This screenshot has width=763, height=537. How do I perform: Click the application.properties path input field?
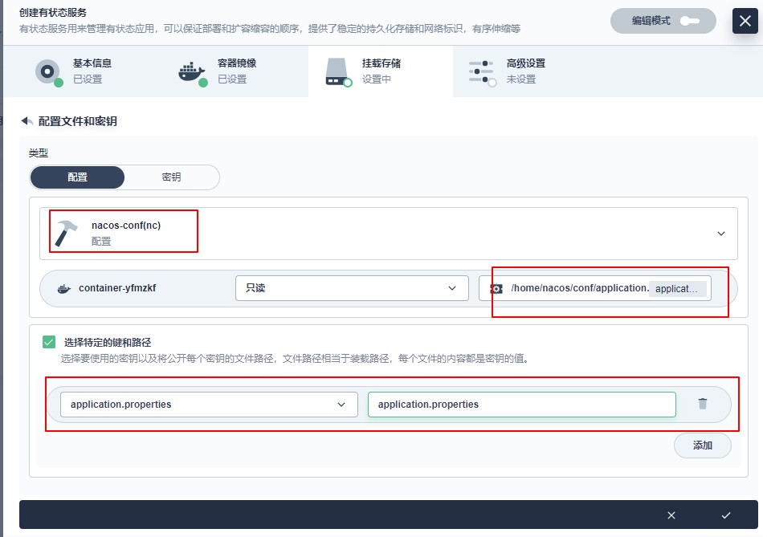521,405
